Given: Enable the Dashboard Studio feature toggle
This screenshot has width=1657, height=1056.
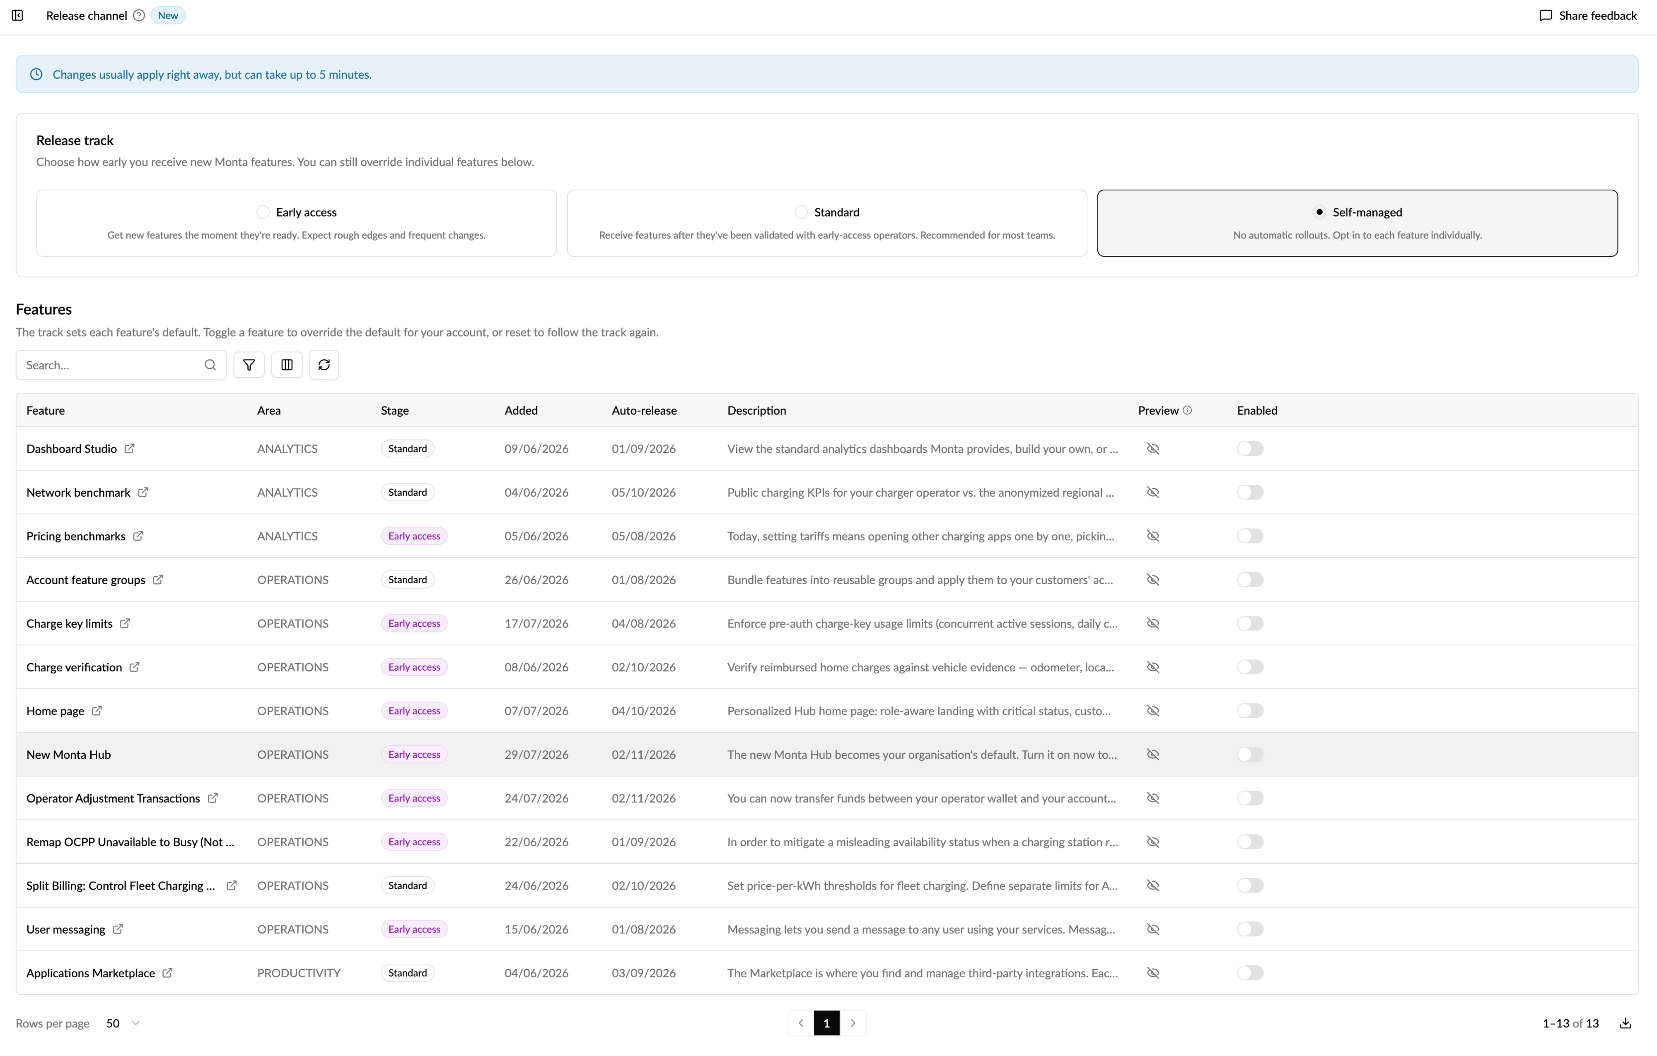Looking at the screenshot, I should (x=1250, y=449).
